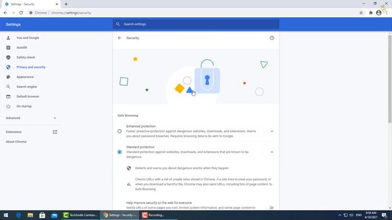Click the Appearance palette icon

point(8,77)
